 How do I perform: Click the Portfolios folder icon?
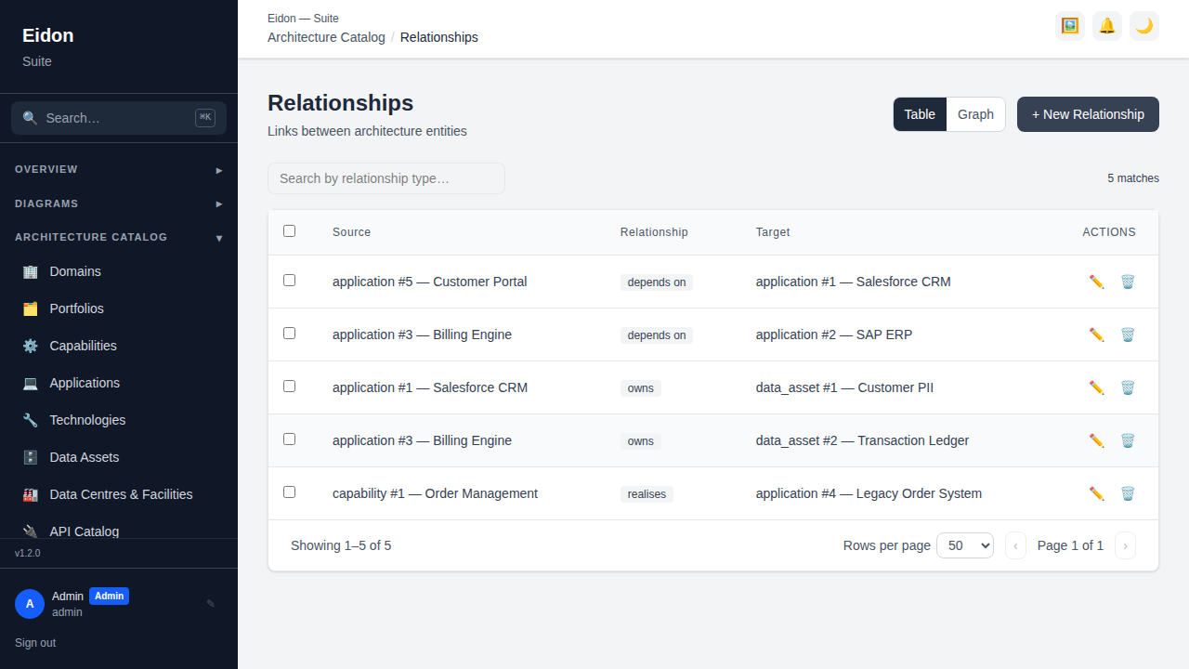(x=31, y=308)
